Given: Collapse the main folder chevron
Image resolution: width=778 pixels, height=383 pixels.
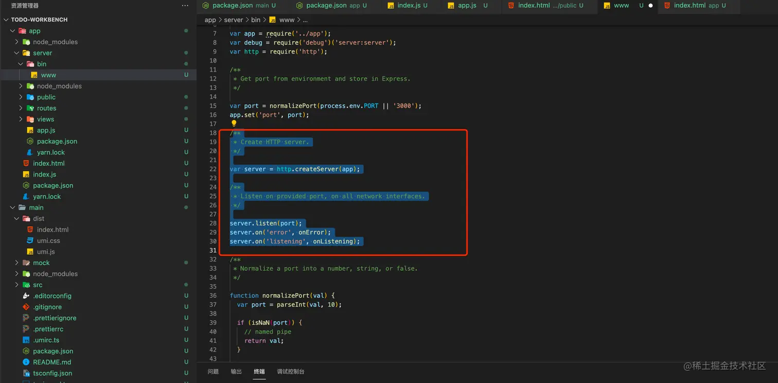Looking at the screenshot, I should [13, 207].
